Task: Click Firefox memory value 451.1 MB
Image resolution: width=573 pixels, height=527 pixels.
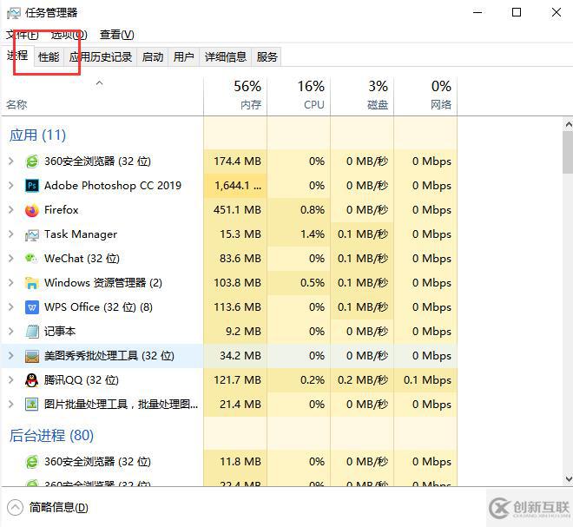Action: click(237, 210)
